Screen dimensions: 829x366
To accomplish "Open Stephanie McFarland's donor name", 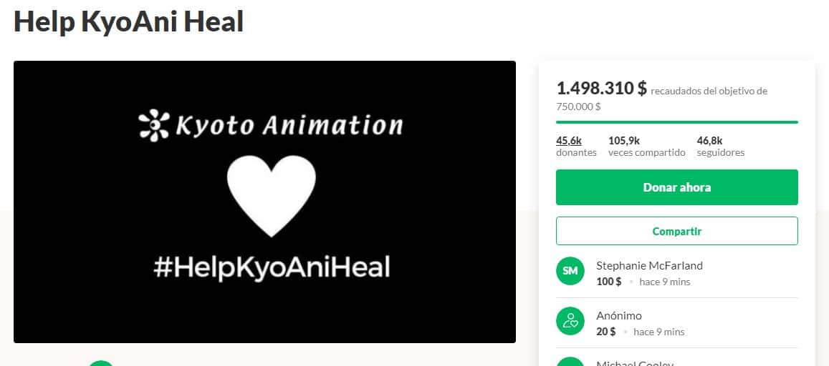I will point(649,265).
